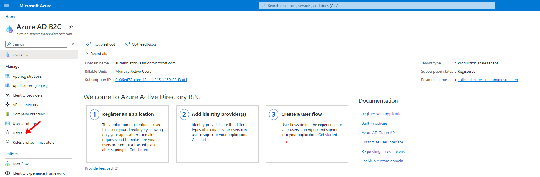
Task: Click the Identity Experience Framework gear icon
Action: click(8, 173)
